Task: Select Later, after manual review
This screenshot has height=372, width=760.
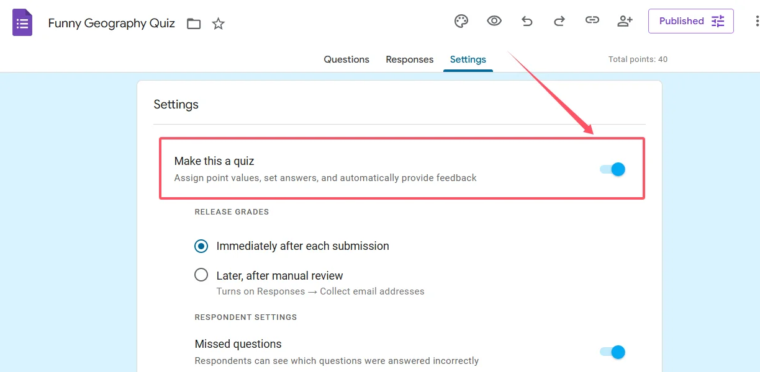Action: point(201,275)
